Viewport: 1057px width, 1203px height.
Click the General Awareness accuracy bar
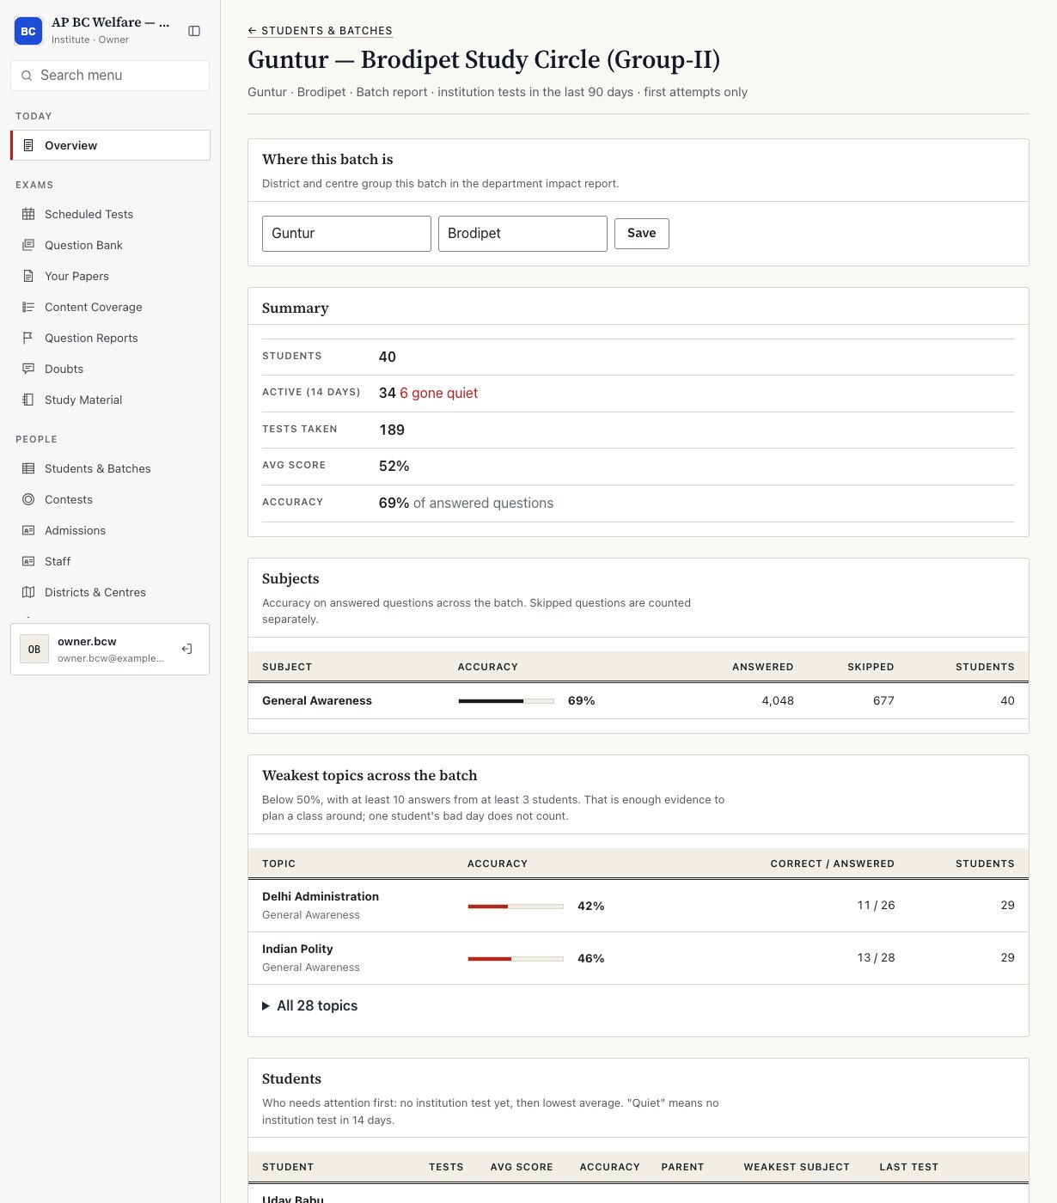pos(506,701)
